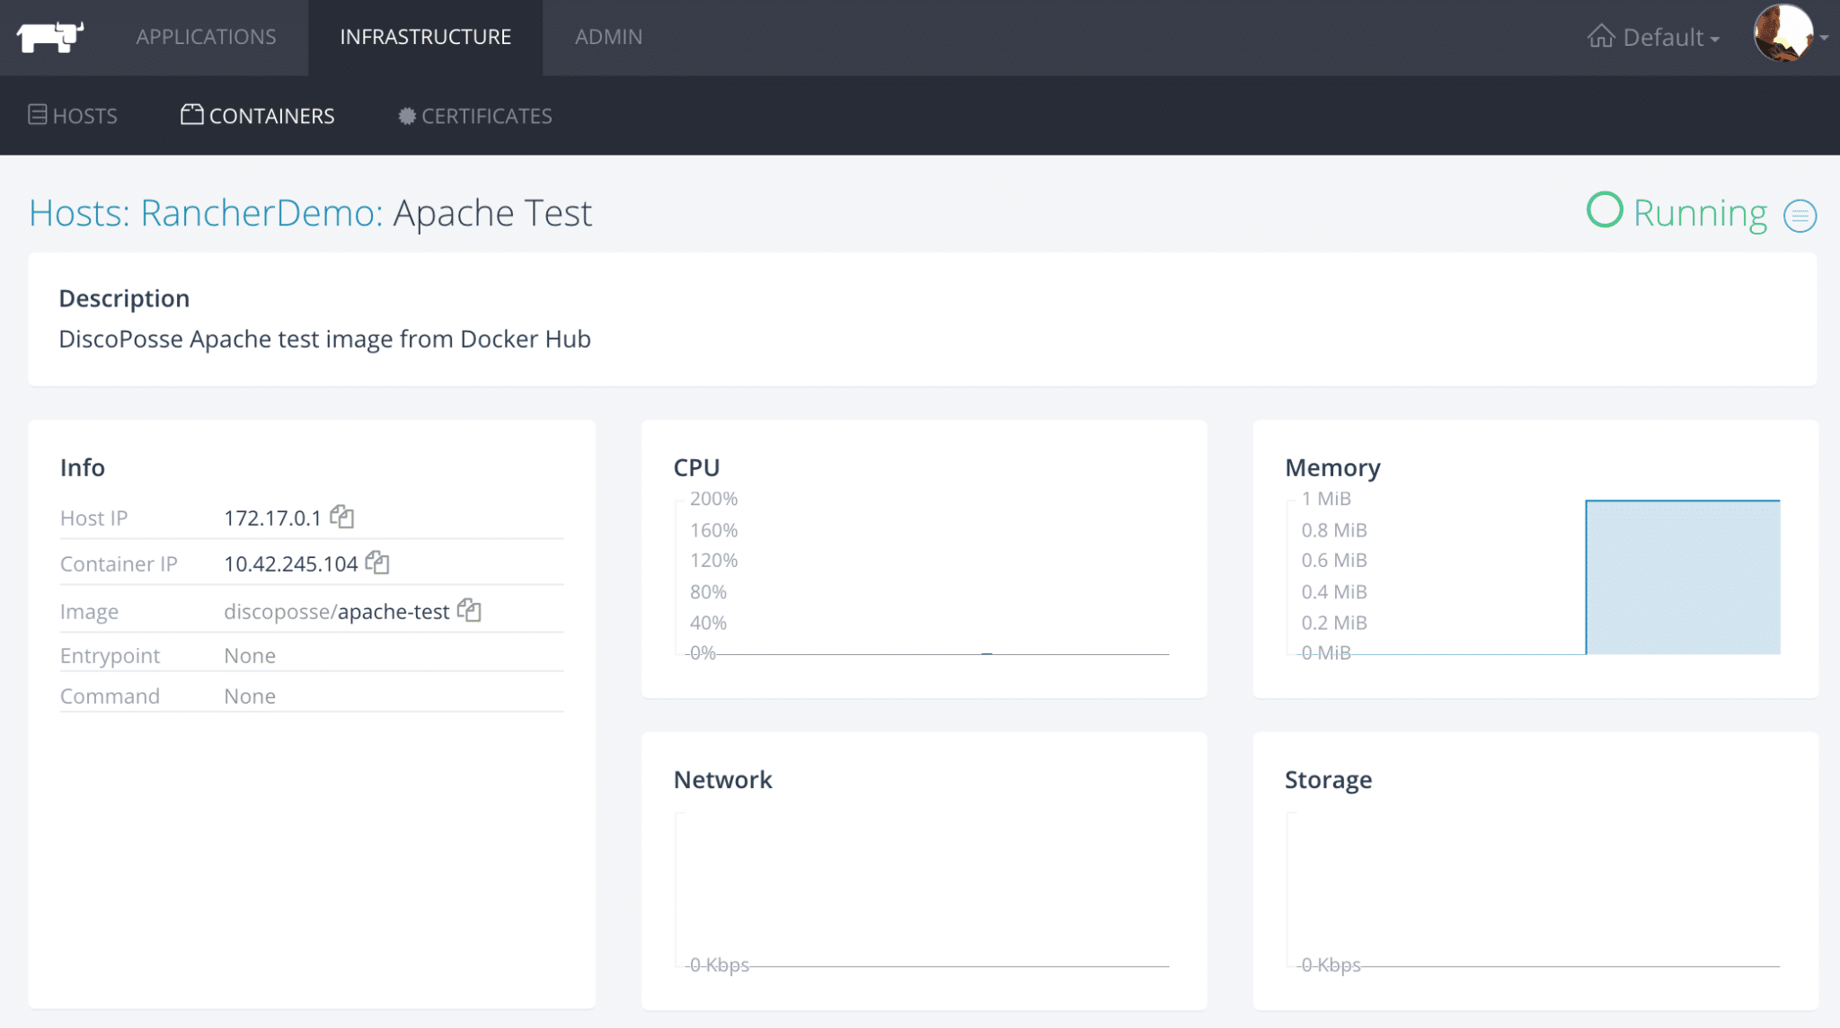Viewport: 1840px width, 1028px height.
Task: Click the Containers box icon
Action: (x=191, y=115)
